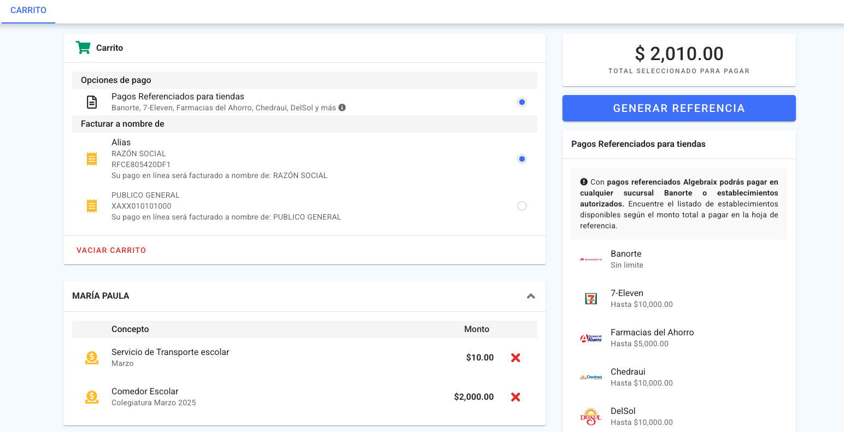Click the 'Comedor Escolar' concept text
Image resolution: width=844 pixels, height=432 pixels.
pyautogui.click(x=145, y=392)
